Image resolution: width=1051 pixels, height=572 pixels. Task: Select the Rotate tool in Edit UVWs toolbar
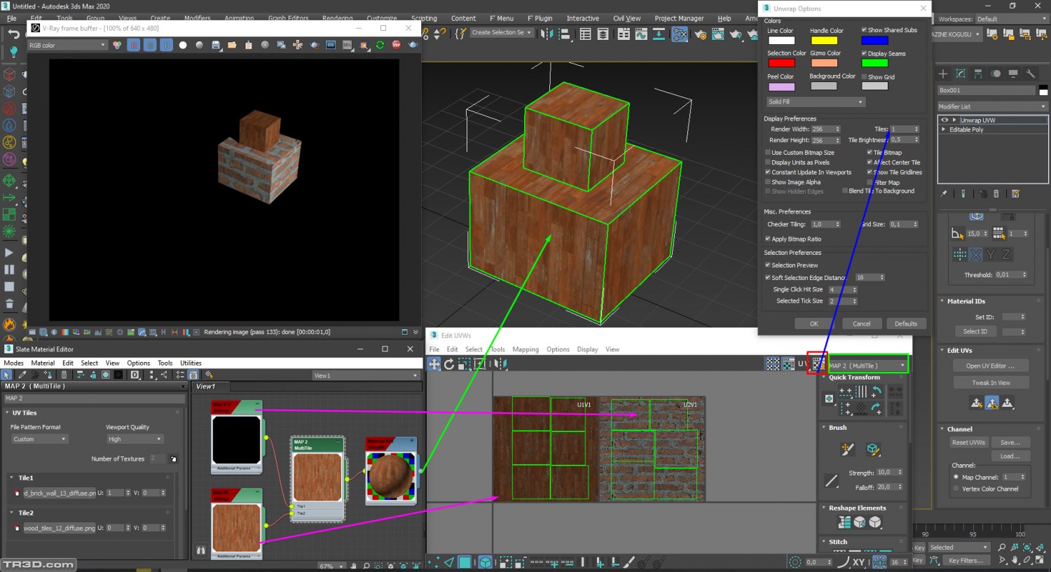tap(449, 364)
